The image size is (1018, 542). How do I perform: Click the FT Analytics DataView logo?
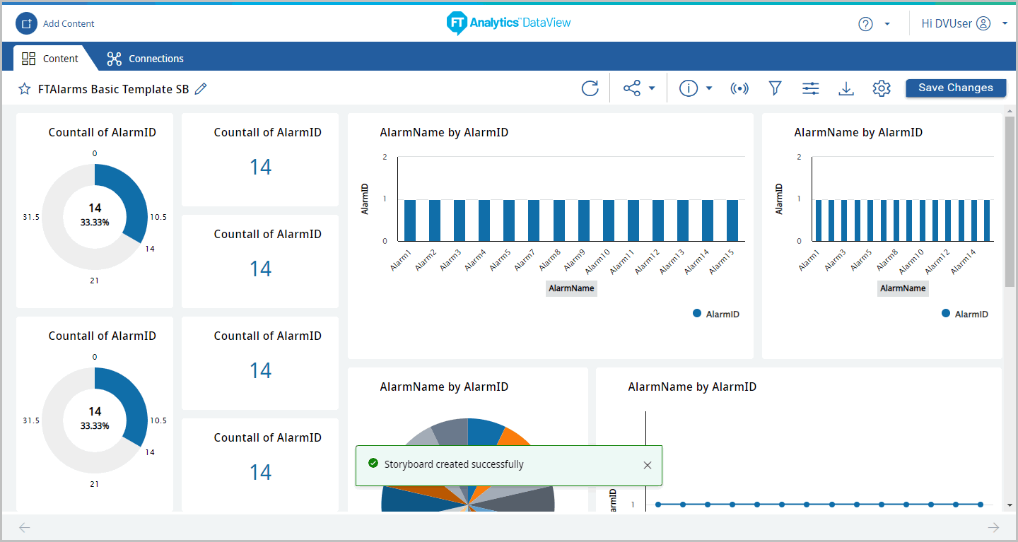pyautogui.click(x=508, y=23)
